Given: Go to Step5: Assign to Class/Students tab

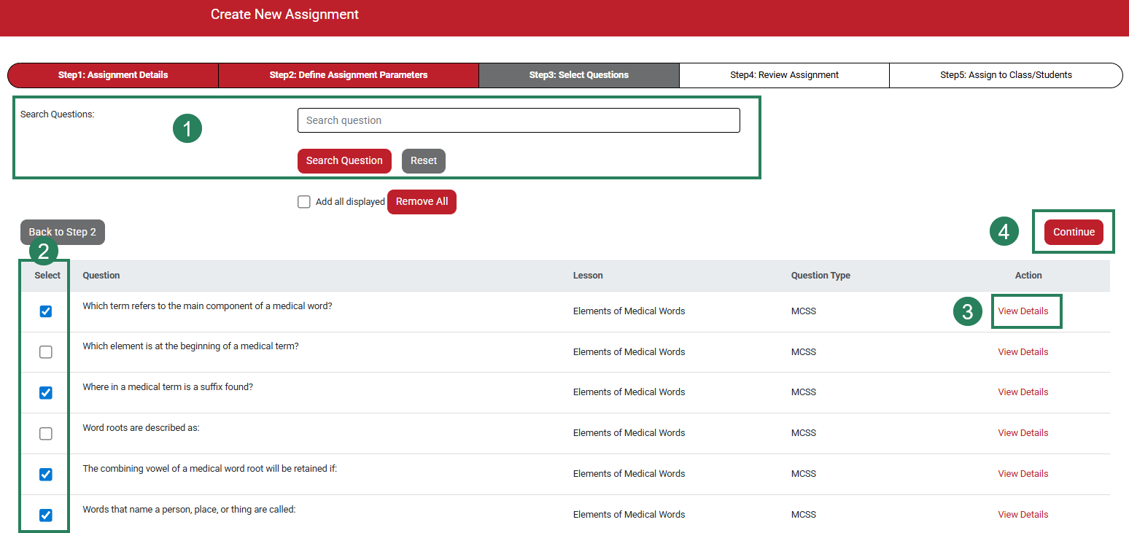Looking at the screenshot, I should click(1006, 75).
